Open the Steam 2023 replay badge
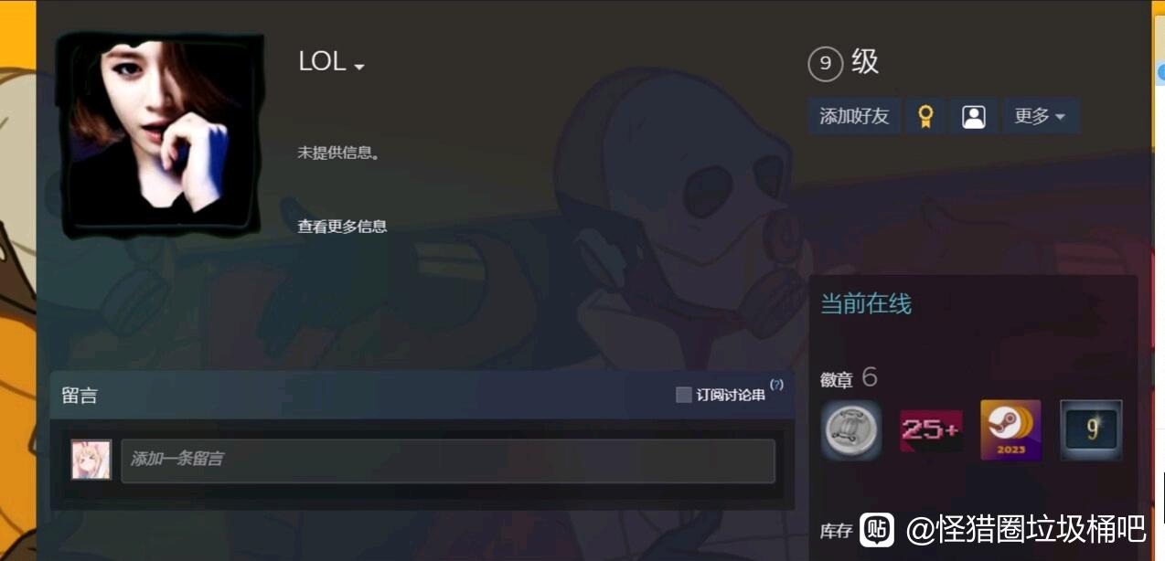This screenshot has height=561, width=1165. tap(1010, 430)
